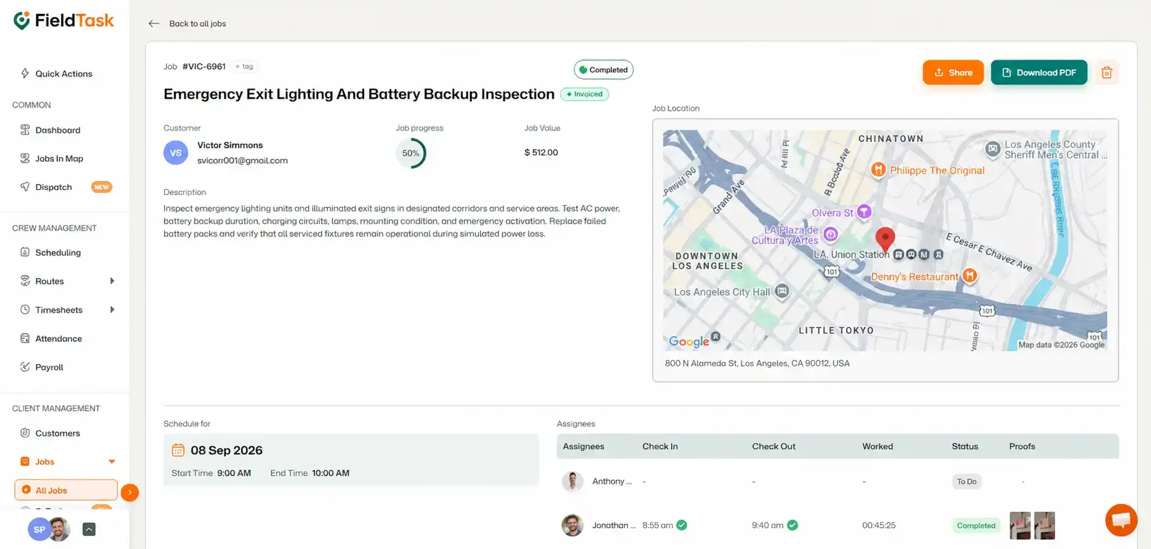This screenshot has width=1151, height=549.
Task: Open Jonathan's second proof photo
Action: tap(1044, 526)
